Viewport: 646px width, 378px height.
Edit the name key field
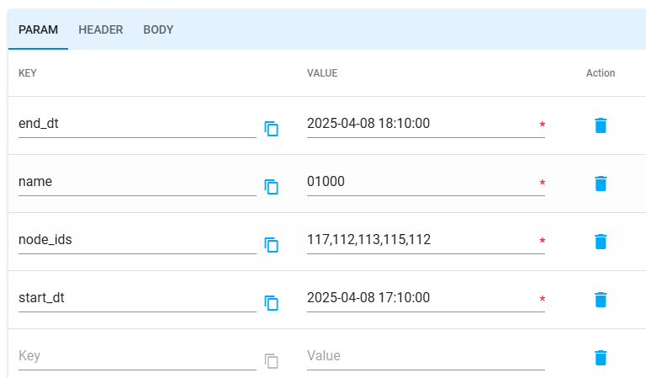(x=136, y=182)
